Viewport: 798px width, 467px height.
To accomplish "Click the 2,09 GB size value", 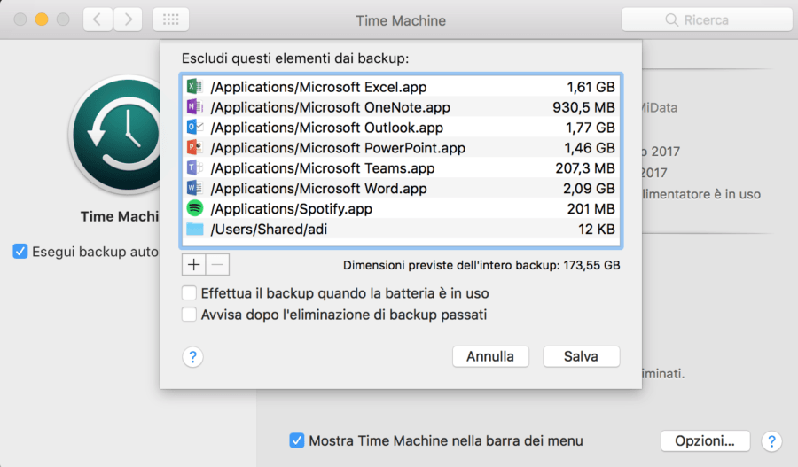I will (x=589, y=189).
